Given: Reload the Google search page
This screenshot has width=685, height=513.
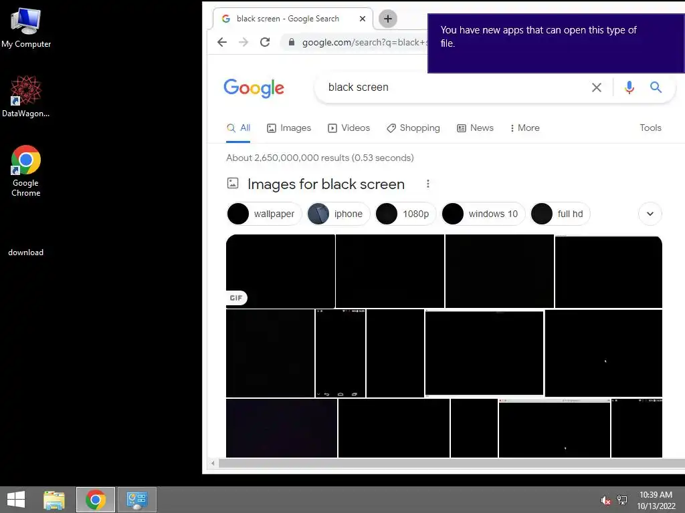Looking at the screenshot, I should tap(265, 42).
